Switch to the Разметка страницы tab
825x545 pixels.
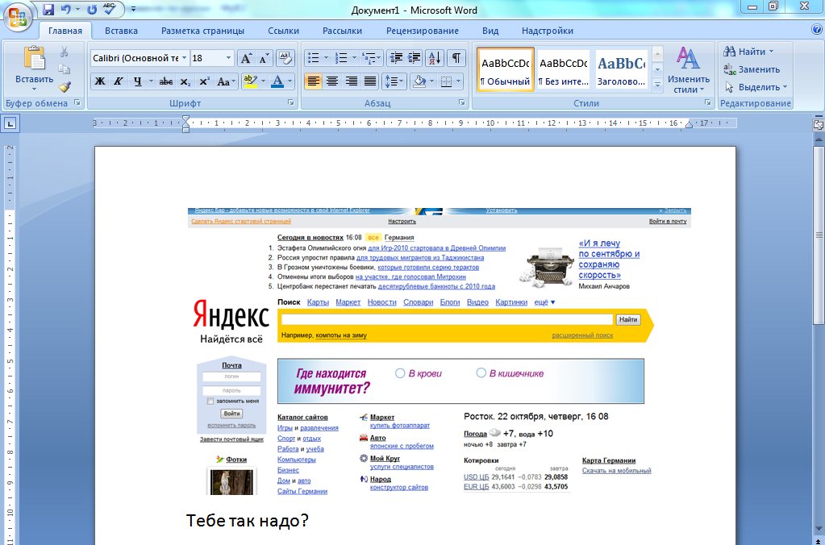click(x=202, y=31)
